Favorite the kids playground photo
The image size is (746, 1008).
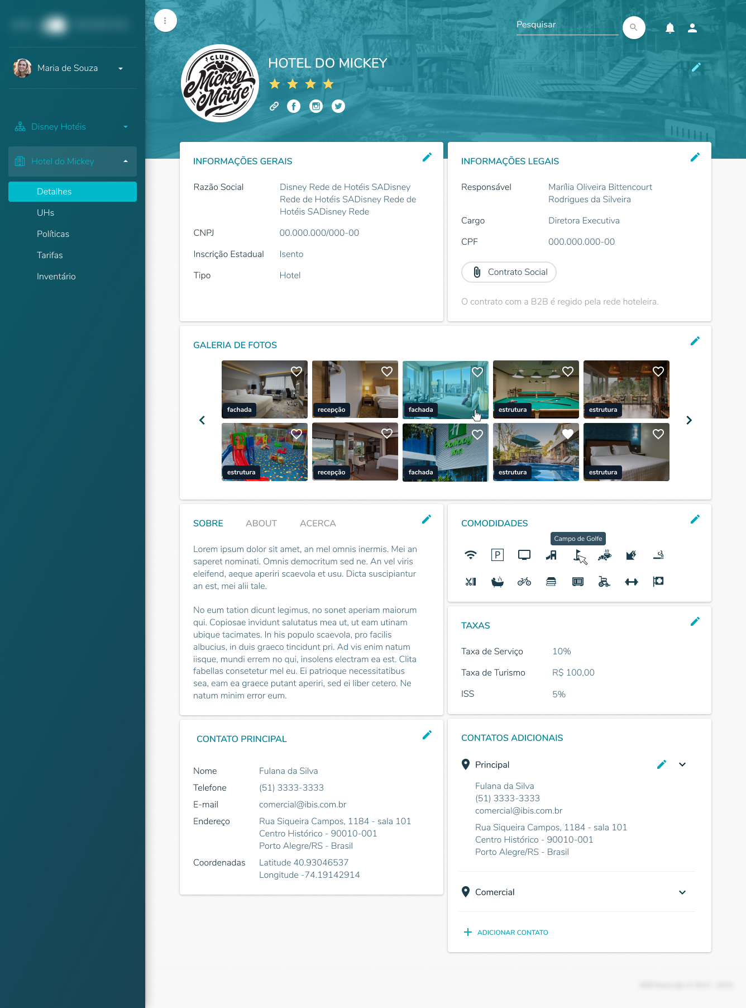point(297,434)
